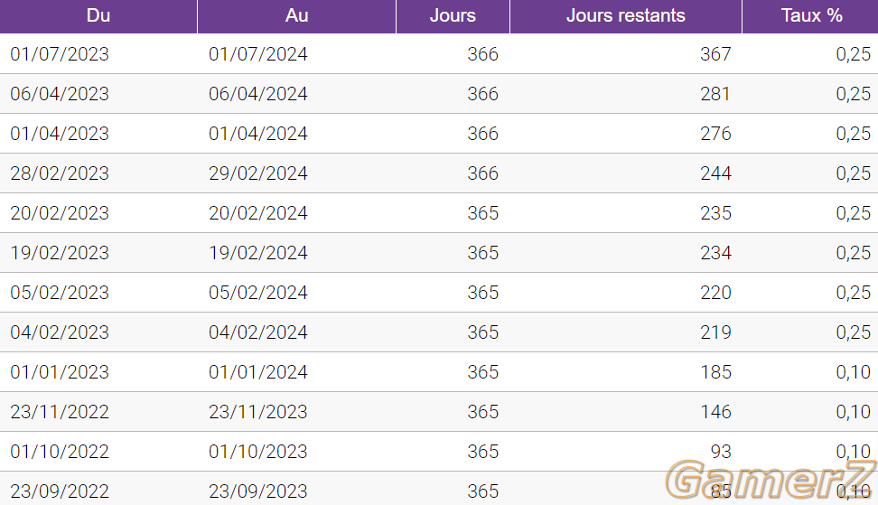The image size is (878, 505).
Task: Click the end date 29/02/2024
Action: pos(258,173)
